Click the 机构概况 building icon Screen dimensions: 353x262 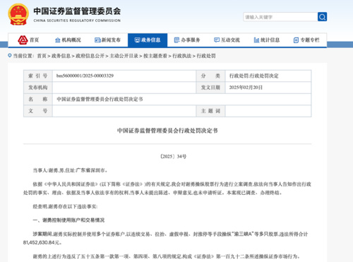pos(58,40)
